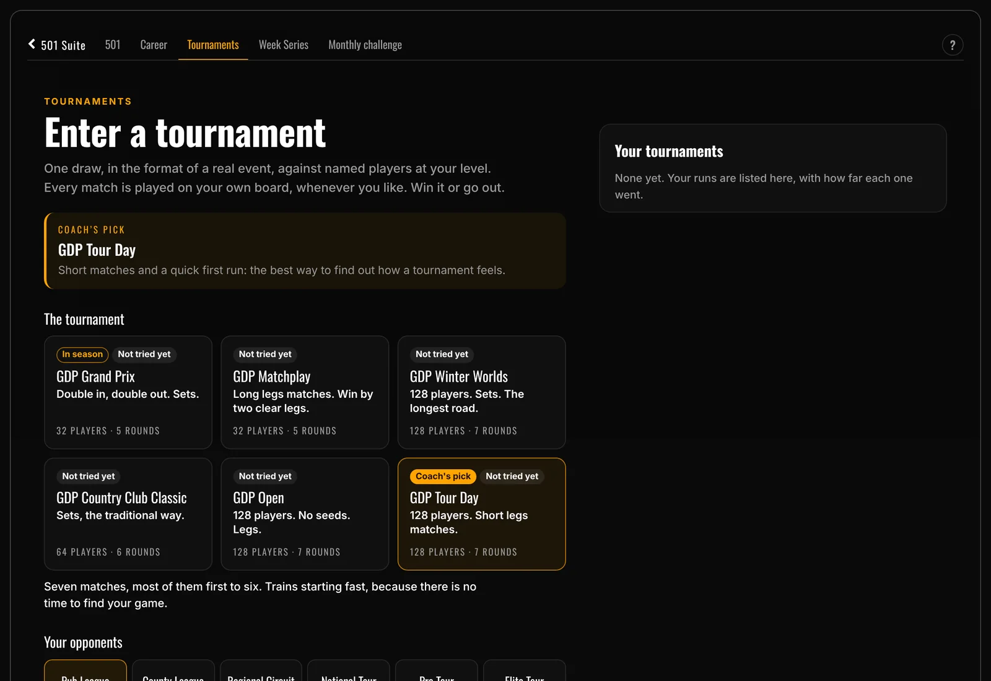Click the Your opponents heading
991x681 pixels.
tap(83, 643)
